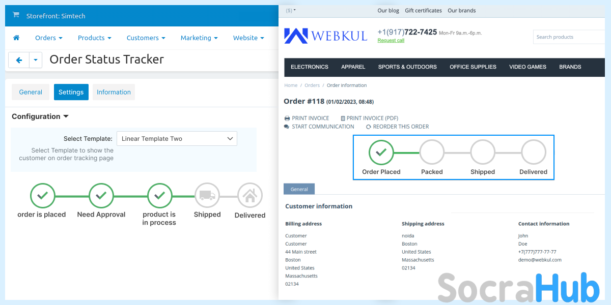This screenshot has height=305, width=611.
Task: Collapse the Configuration section
Action: coord(40,116)
